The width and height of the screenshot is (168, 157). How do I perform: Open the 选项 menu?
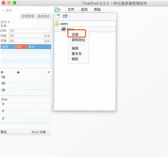pos(84,10)
